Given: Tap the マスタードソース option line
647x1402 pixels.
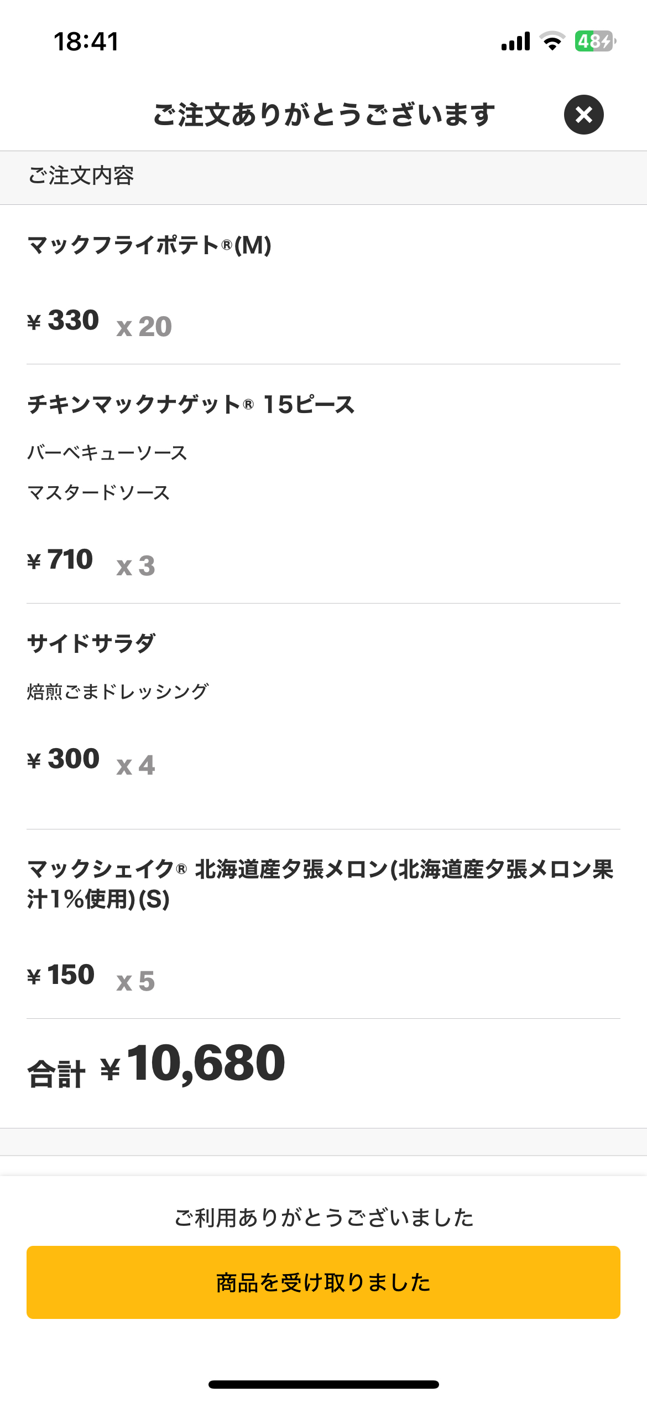Looking at the screenshot, I should pyautogui.click(x=98, y=492).
